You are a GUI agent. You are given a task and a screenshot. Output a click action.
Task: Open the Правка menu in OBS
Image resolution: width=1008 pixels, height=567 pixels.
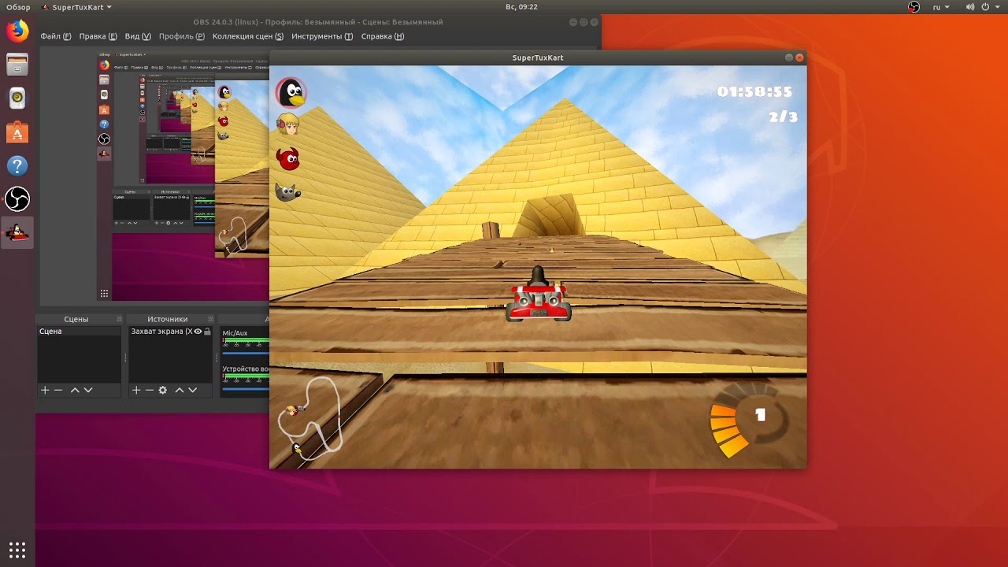click(98, 36)
